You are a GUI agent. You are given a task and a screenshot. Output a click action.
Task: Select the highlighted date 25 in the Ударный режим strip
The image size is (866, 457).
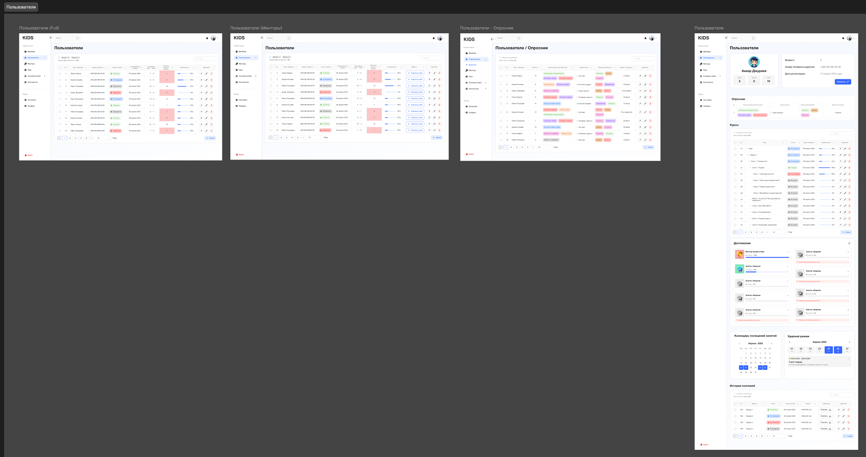point(829,349)
